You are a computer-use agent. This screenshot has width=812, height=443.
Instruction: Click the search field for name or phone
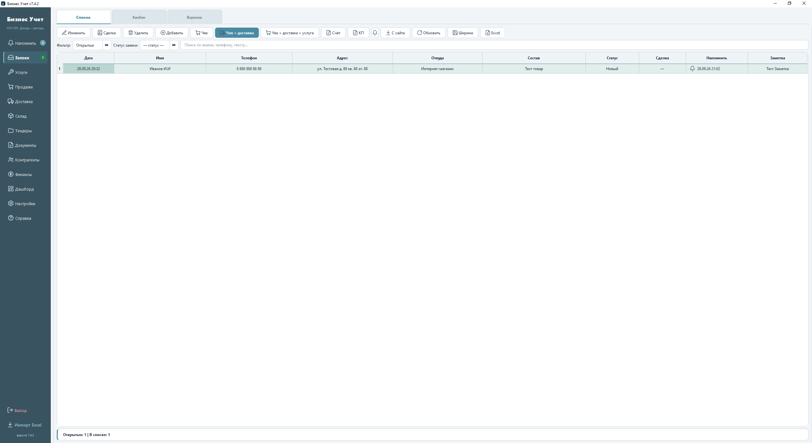tap(494, 45)
